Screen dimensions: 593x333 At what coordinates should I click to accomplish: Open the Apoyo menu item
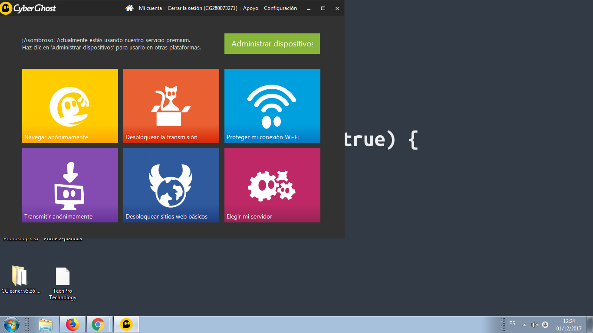pos(250,8)
